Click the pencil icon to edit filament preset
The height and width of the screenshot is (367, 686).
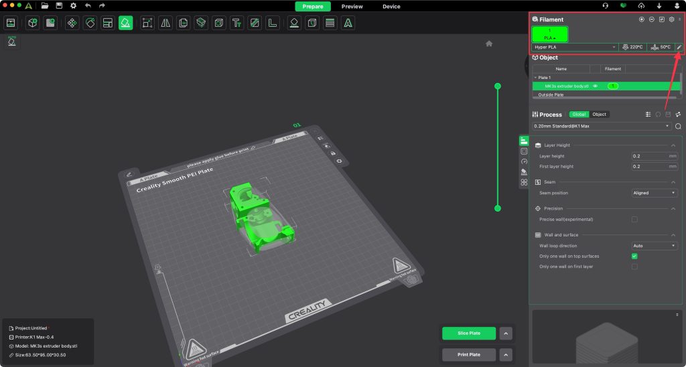coord(678,48)
